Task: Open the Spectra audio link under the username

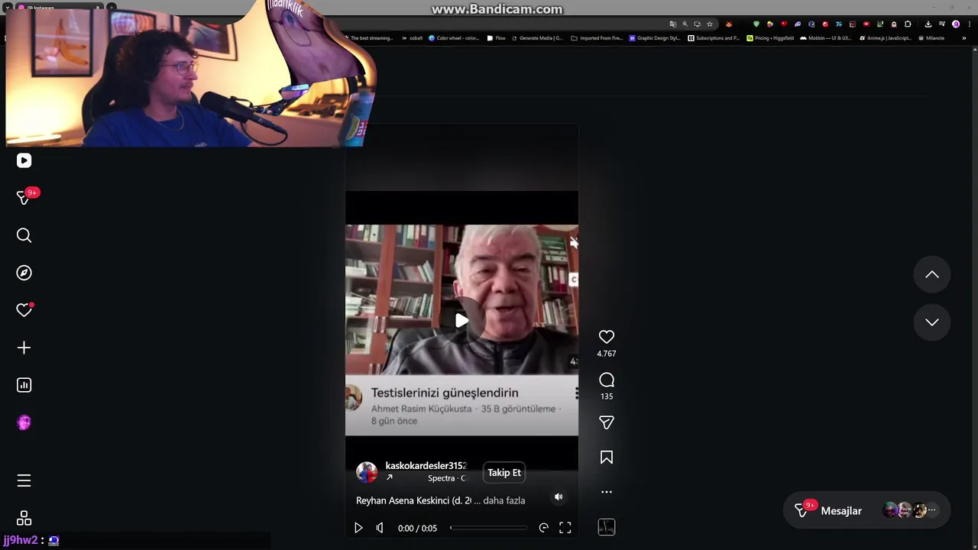Action: (446, 478)
